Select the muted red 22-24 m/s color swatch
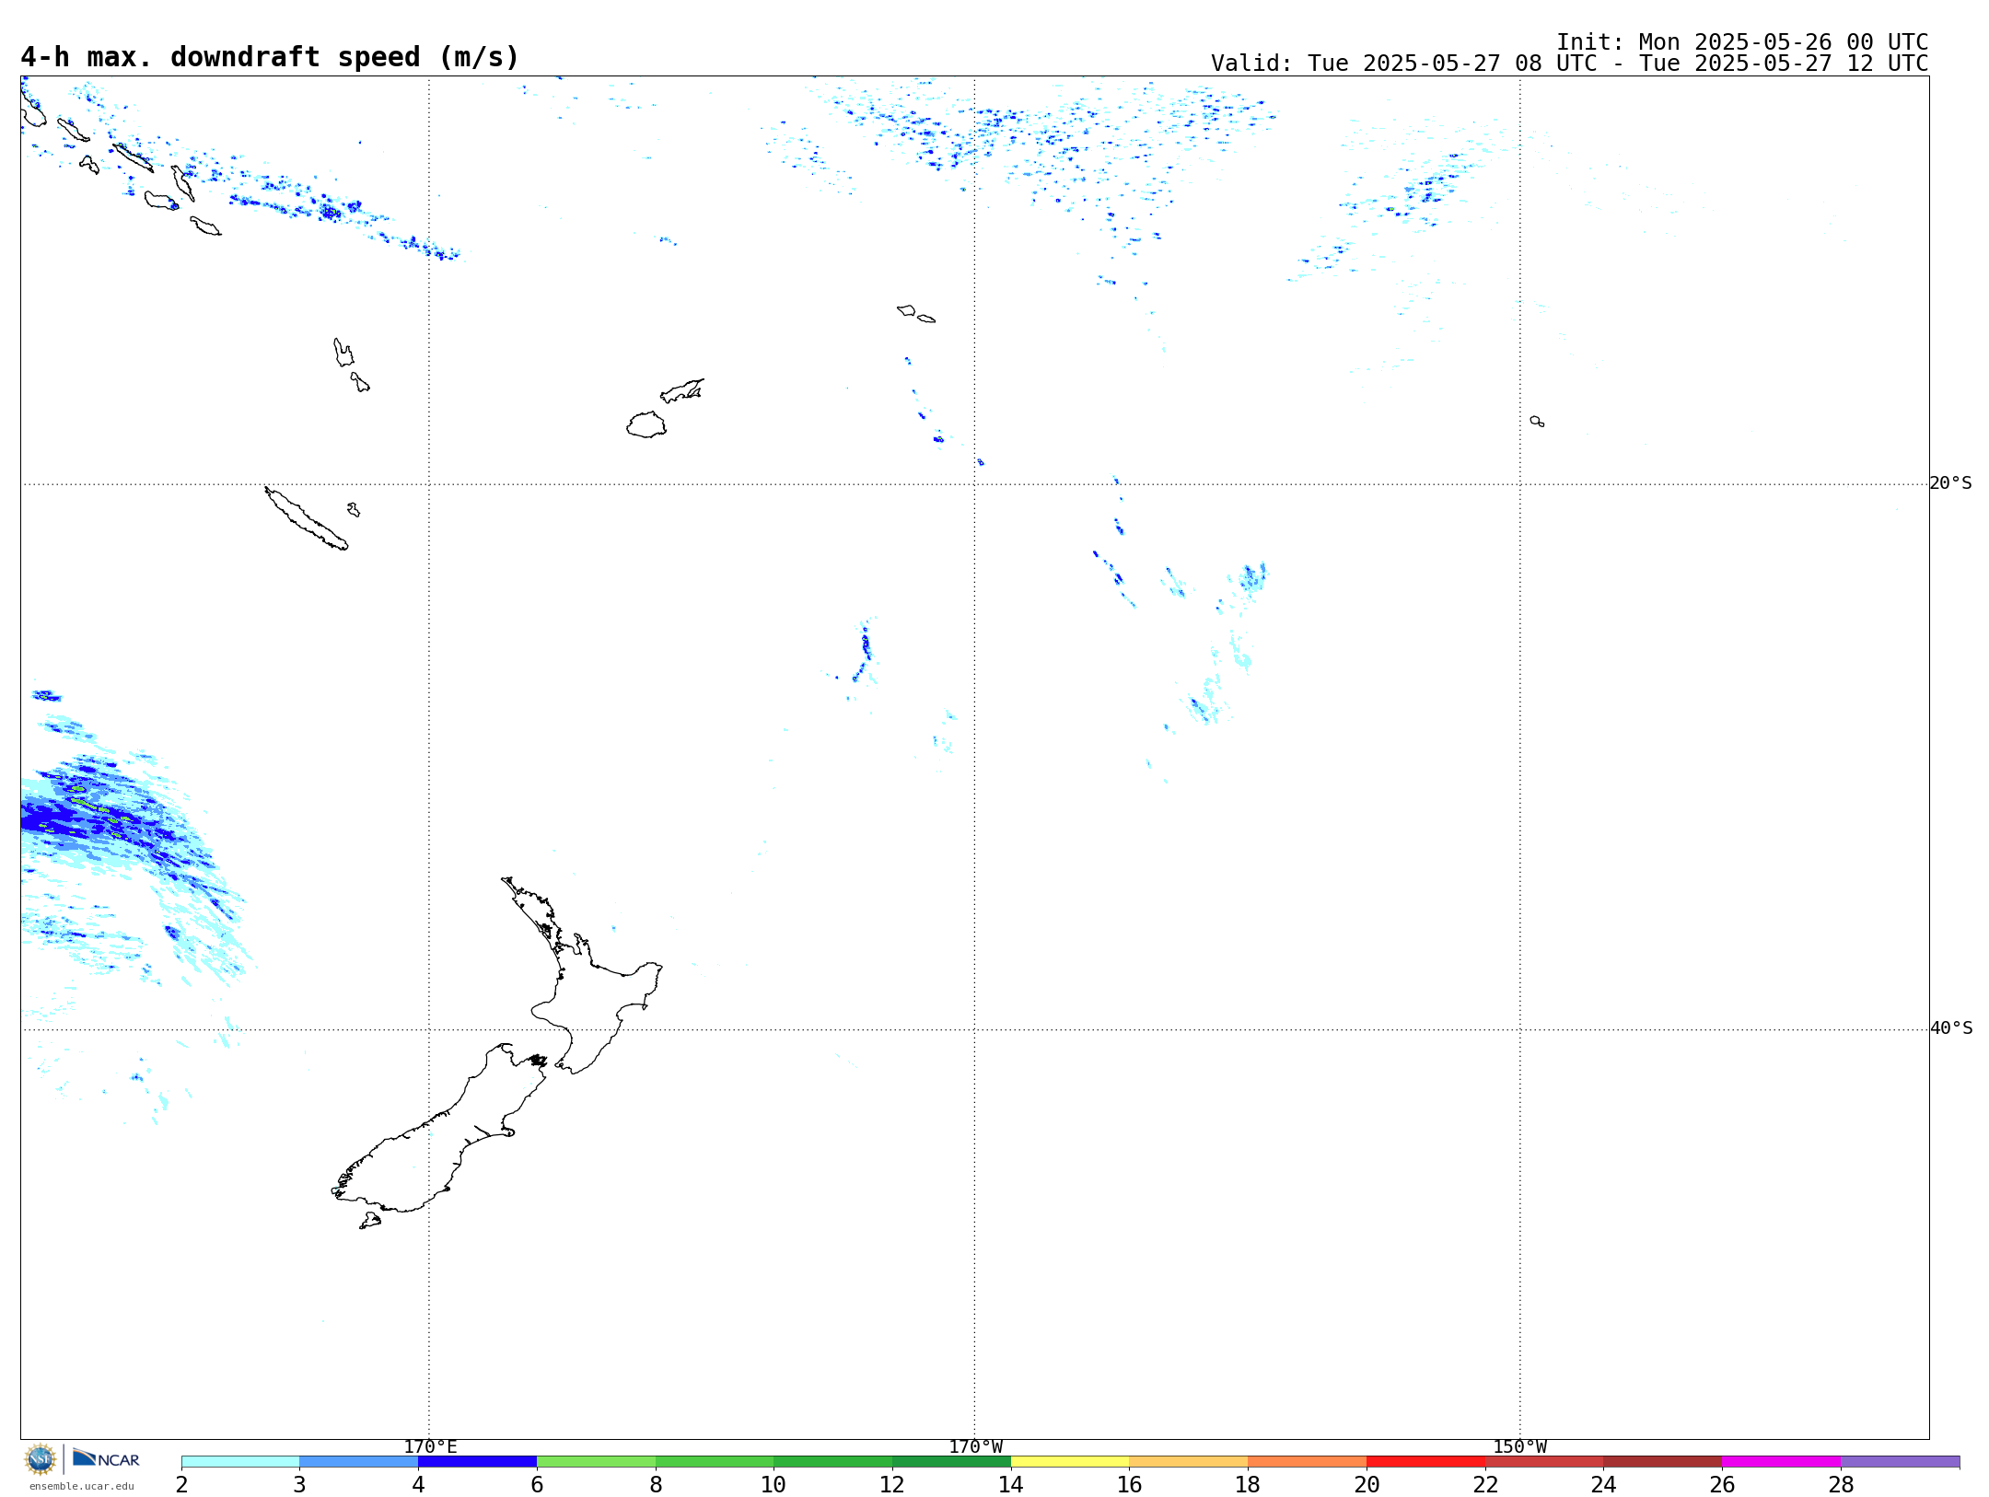The image size is (1989, 1497). pyautogui.click(x=1544, y=1462)
